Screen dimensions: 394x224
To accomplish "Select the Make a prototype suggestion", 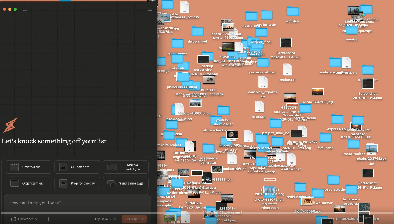I will point(125,167).
